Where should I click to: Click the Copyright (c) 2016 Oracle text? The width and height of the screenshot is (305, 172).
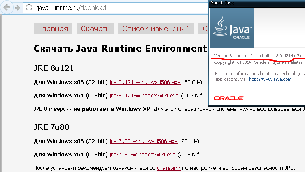click(259, 62)
